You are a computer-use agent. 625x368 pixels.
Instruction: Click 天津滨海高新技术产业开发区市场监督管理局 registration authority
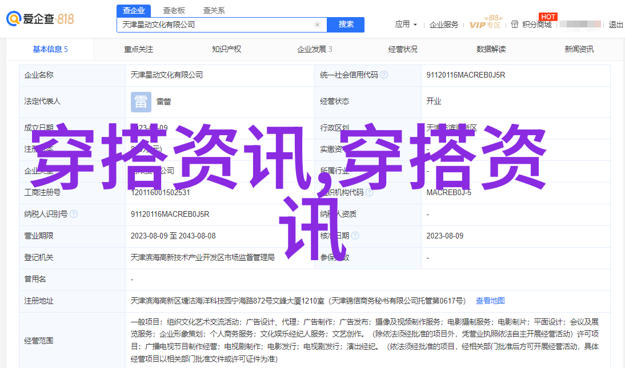tap(202, 258)
